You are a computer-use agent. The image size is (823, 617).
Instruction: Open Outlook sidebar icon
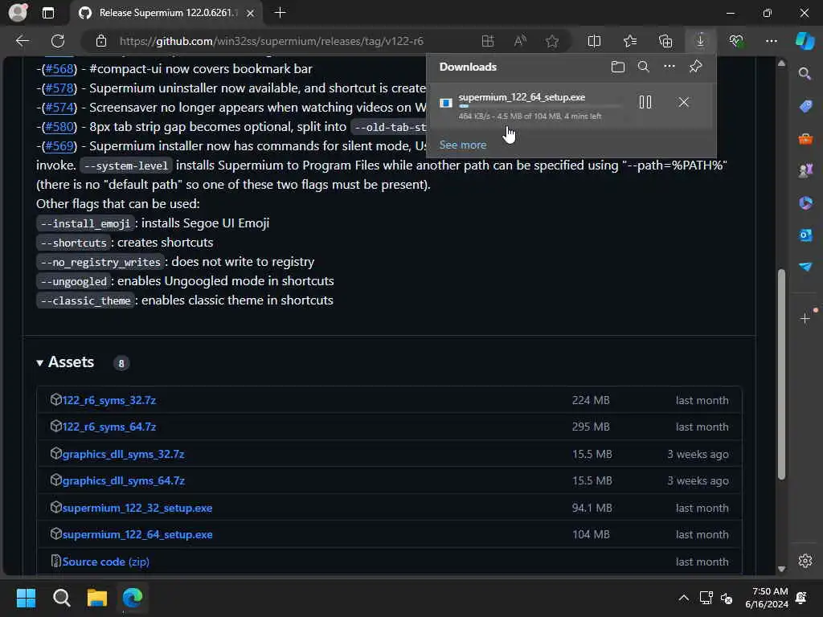click(805, 235)
